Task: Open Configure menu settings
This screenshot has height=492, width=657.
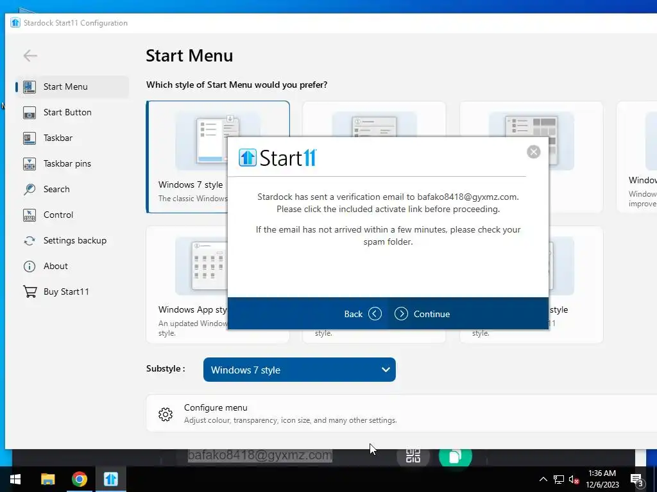Action: pos(402,413)
